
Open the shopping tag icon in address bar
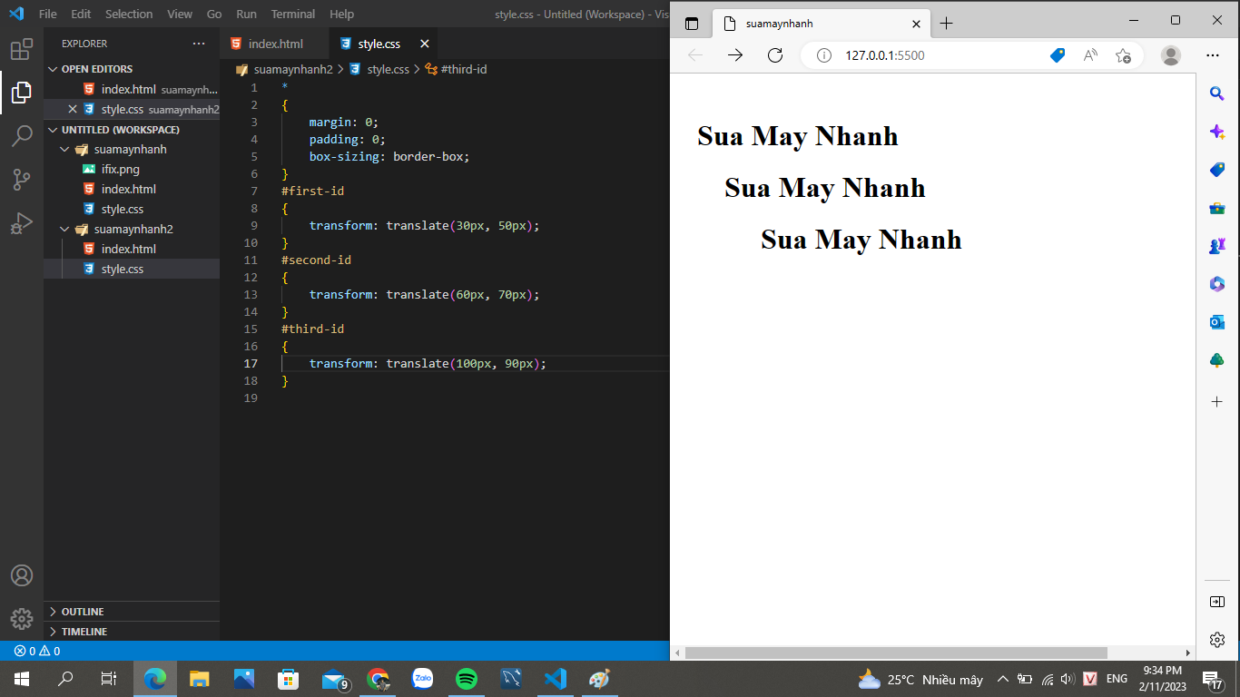click(x=1058, y=55)
